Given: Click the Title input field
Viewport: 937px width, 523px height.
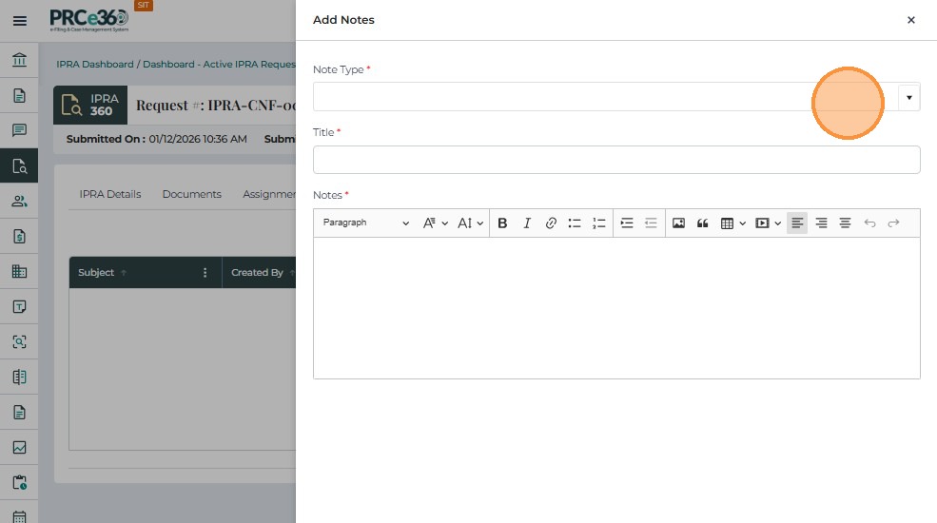Looking at the screenshot, I should click(x=616, y=160).
